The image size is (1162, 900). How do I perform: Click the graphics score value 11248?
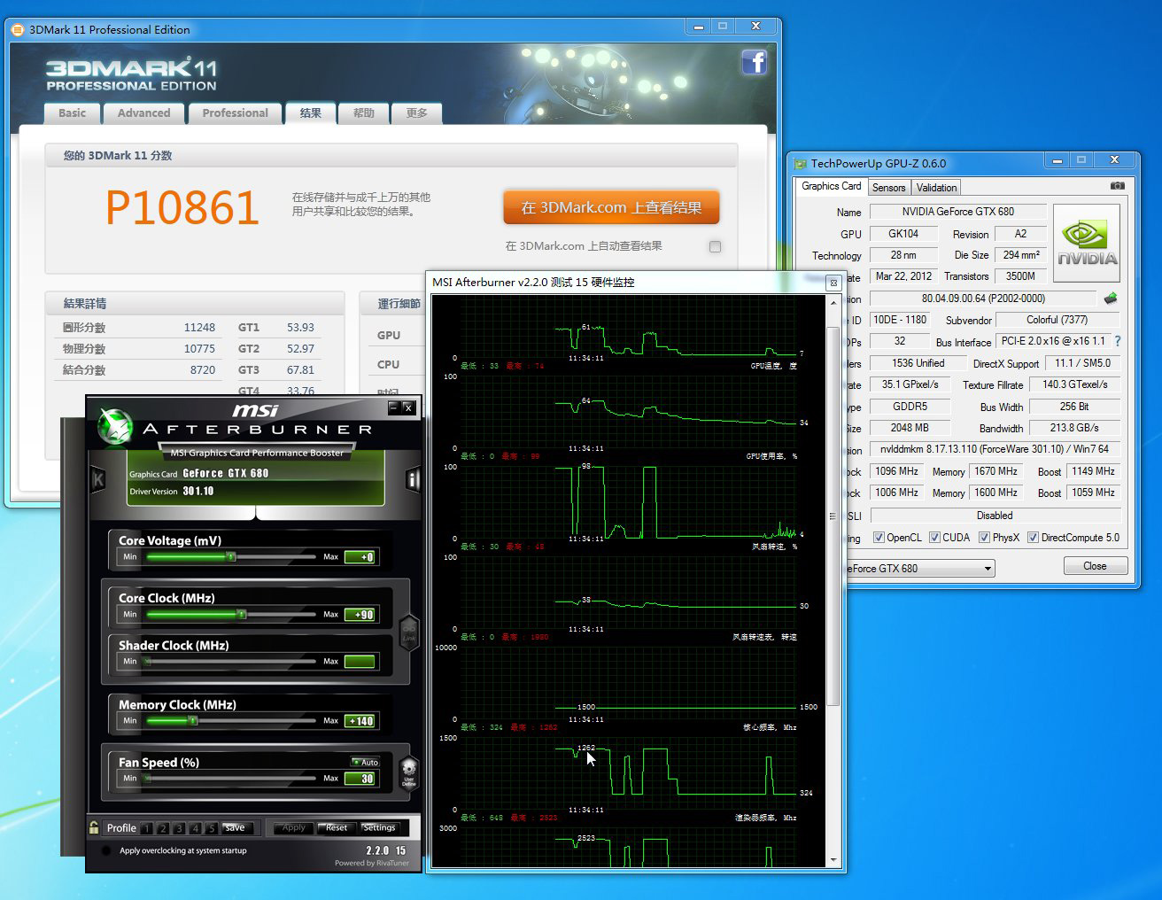tap(199, 328)
